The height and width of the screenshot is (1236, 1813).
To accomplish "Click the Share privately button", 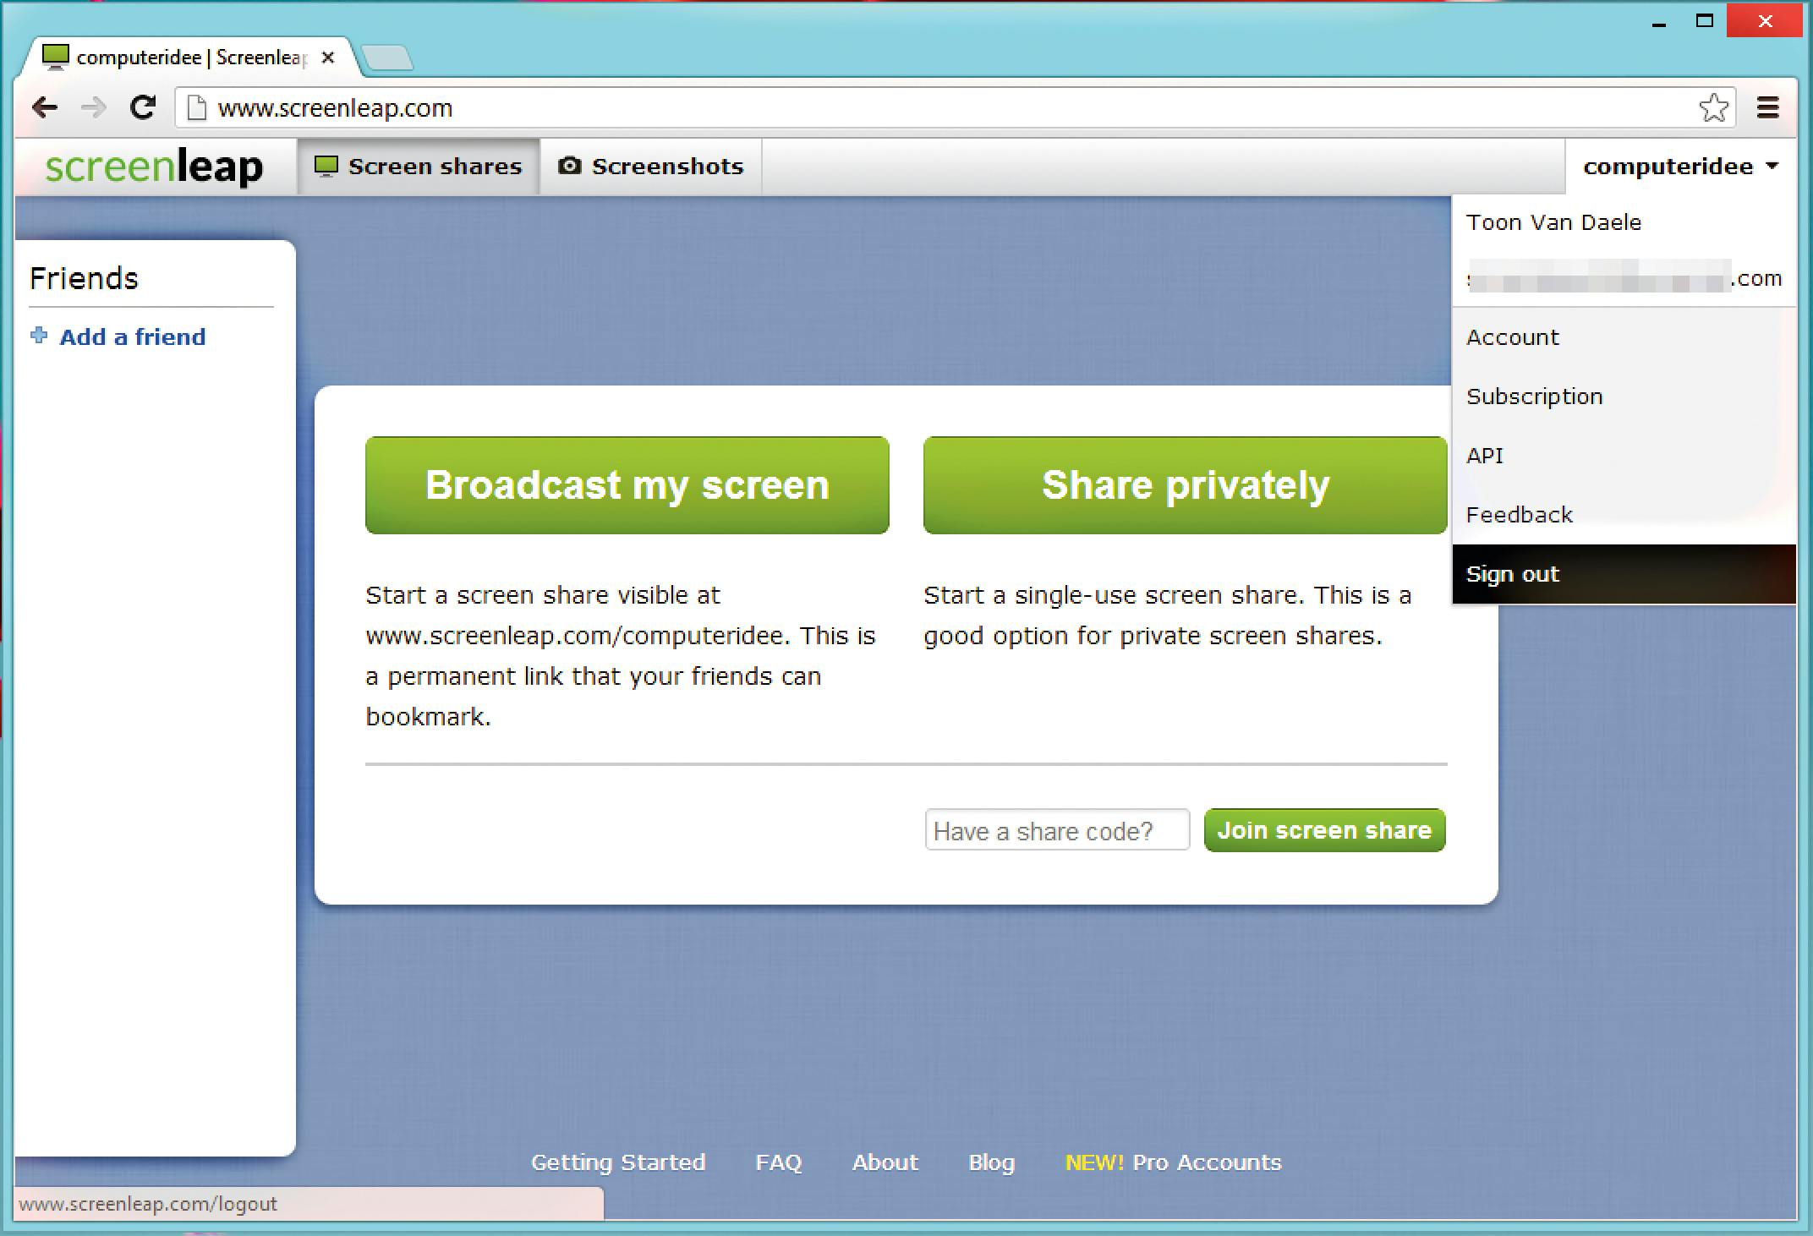I will (x=1185, y=485).
